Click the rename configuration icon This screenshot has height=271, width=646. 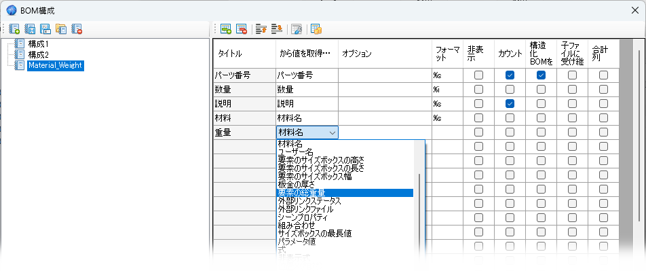[45, 29]
